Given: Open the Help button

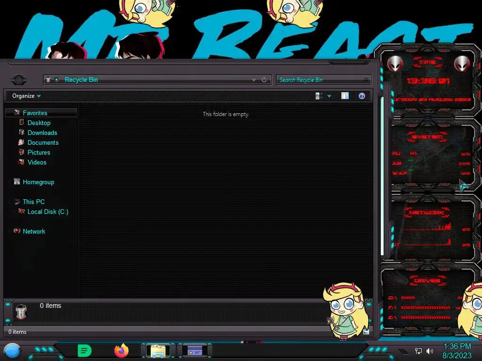Looking at the screenshot, I should 362,96.
